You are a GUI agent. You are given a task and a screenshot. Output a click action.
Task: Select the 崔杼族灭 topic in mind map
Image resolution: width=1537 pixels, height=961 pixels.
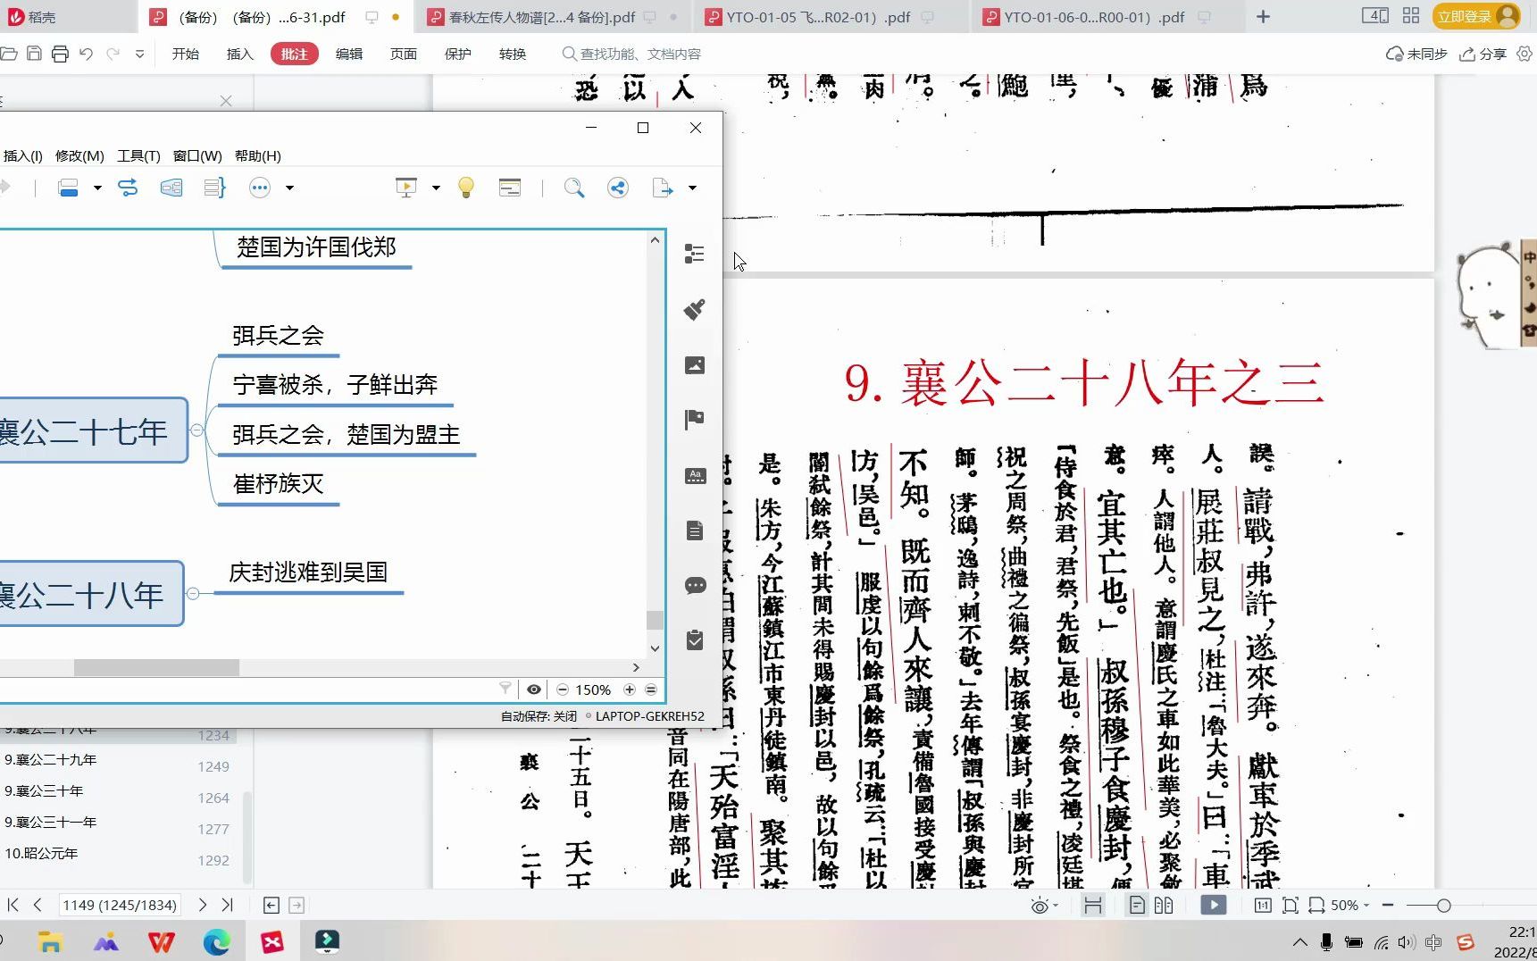tap(278, 484)
